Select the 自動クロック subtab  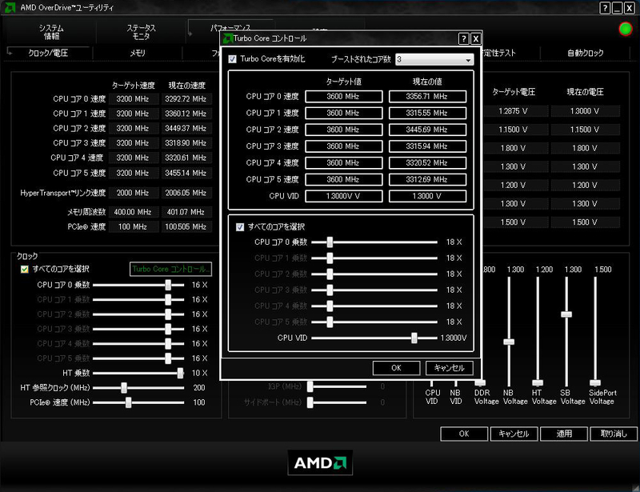pyautogui.click(x=585, y=53)
